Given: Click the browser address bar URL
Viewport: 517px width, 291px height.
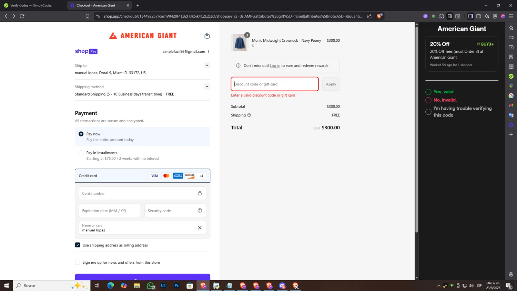Looking at the screenshot, I should pos(233,16).
